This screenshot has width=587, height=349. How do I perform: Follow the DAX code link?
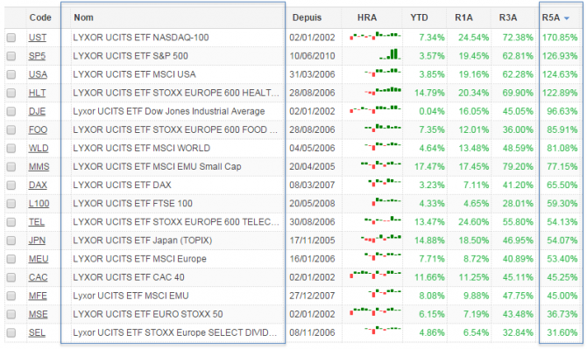pos(38,185)
